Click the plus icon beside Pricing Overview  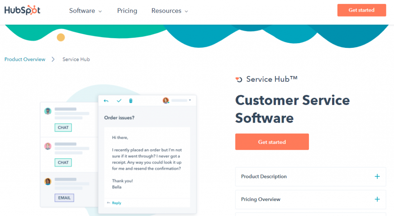(x=377, y=199)
